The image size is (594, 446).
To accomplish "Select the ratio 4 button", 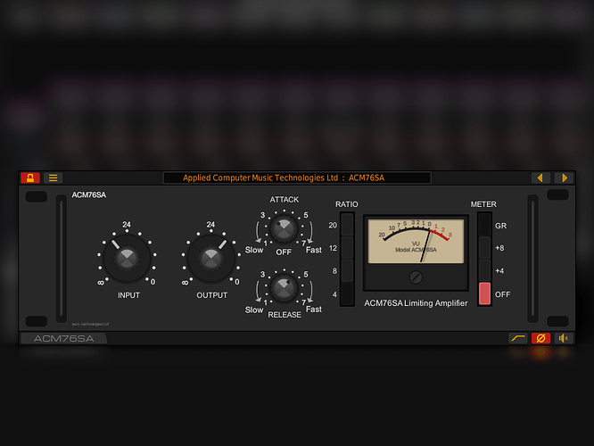I will [x=347, y=293].
